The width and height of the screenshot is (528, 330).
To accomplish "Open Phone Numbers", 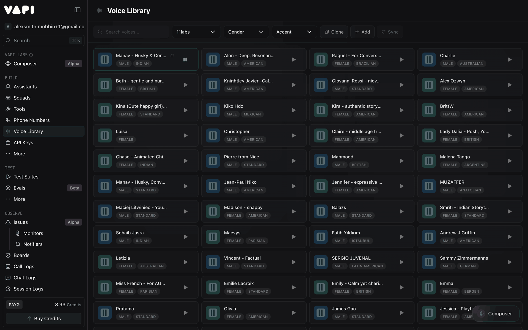I will (x=44, y=120).
